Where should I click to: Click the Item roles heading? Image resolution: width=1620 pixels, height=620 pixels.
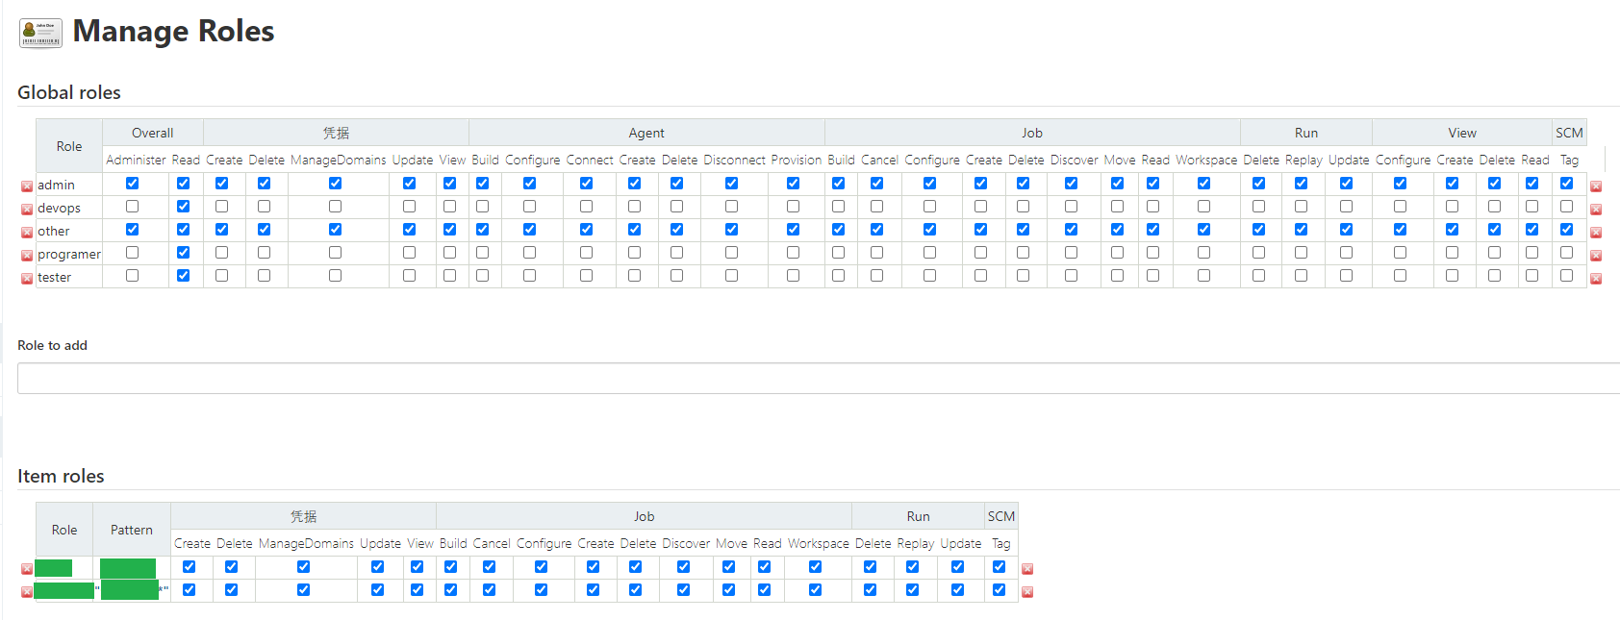(x=61, y=476)
